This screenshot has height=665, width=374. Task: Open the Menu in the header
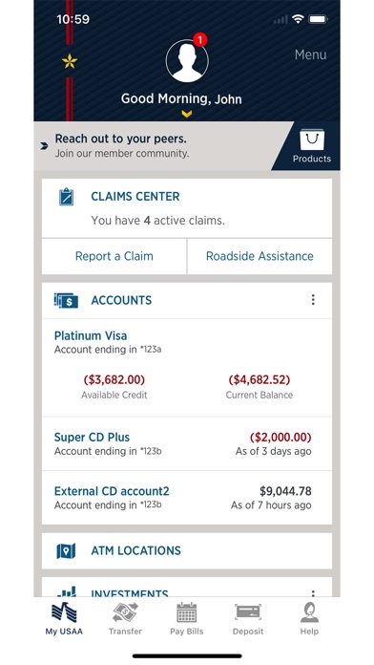click(310, 54)
